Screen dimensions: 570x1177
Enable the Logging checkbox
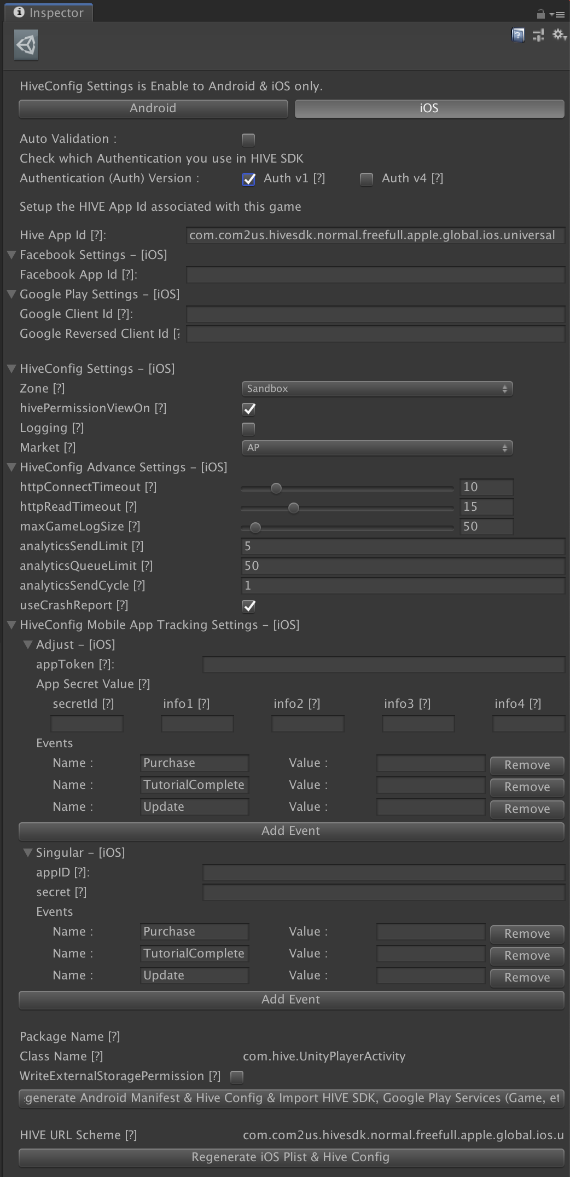pos(248,429)
